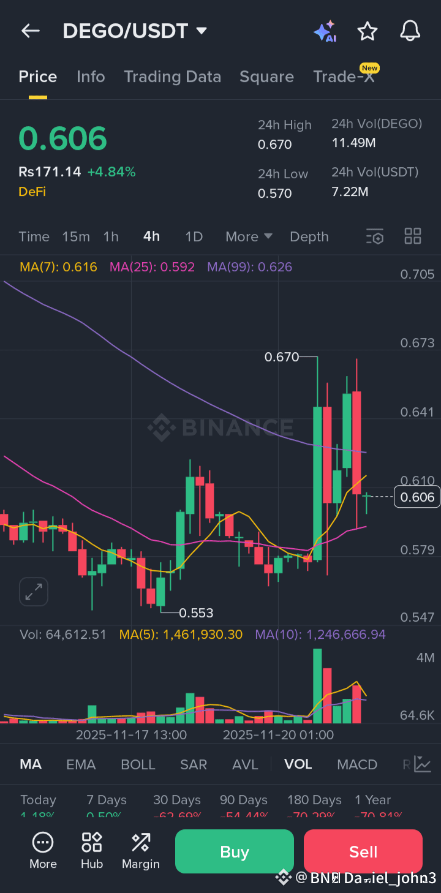The image size is (441, 893).
Task: Toggle the SAR indicator
Action: (194, 764)
